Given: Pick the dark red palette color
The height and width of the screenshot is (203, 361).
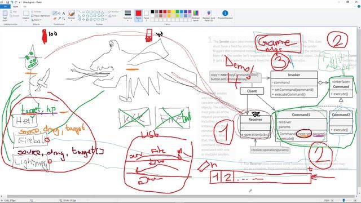Looking at the screenshot, I should click(161, 11).
